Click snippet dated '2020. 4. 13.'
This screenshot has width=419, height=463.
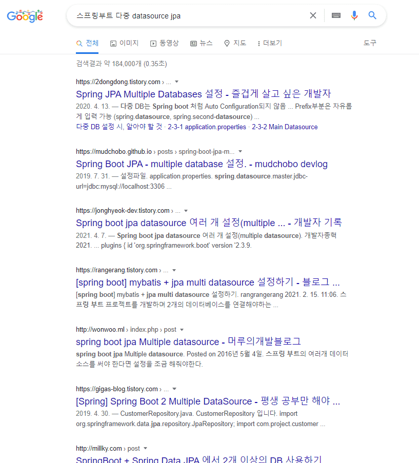[214, 112]
